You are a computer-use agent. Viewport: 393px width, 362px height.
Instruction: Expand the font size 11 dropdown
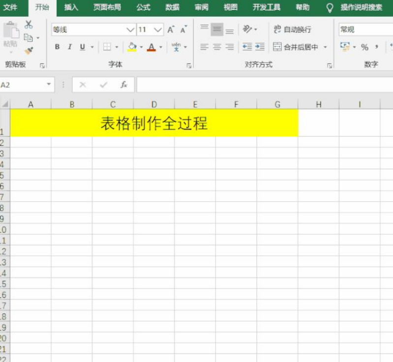coord(158,30)
